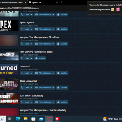The image size is (122, 122).
Task: Click the thumbs-up icon in Unturned's Análise button
Action: (x=58, y=73)
